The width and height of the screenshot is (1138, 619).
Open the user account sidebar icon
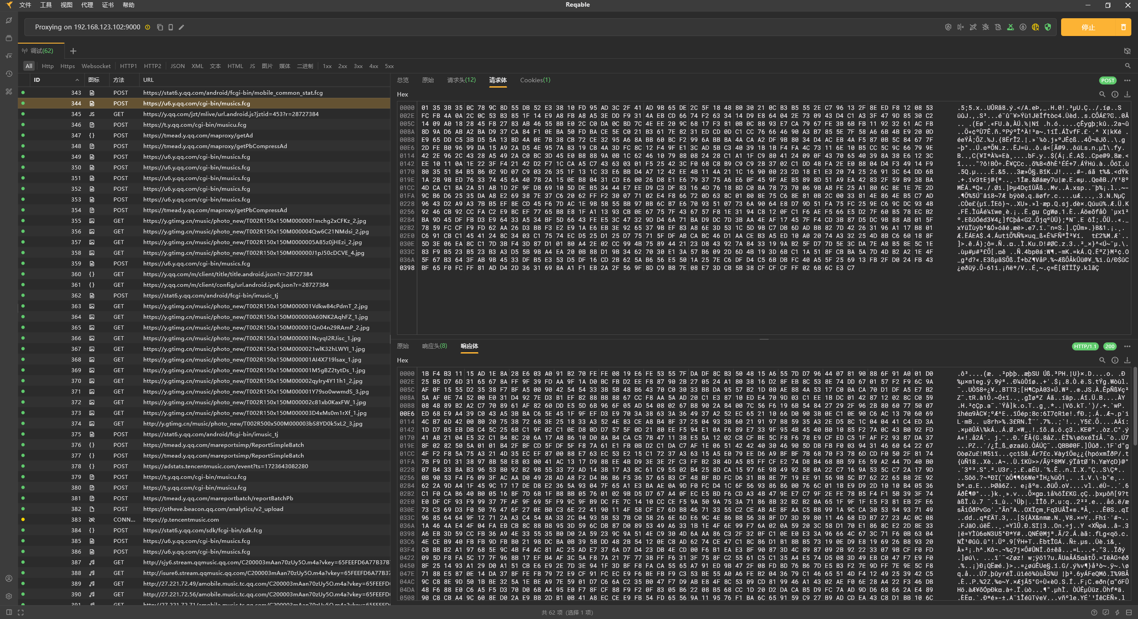pyautogui.click(x=8, y=579)
